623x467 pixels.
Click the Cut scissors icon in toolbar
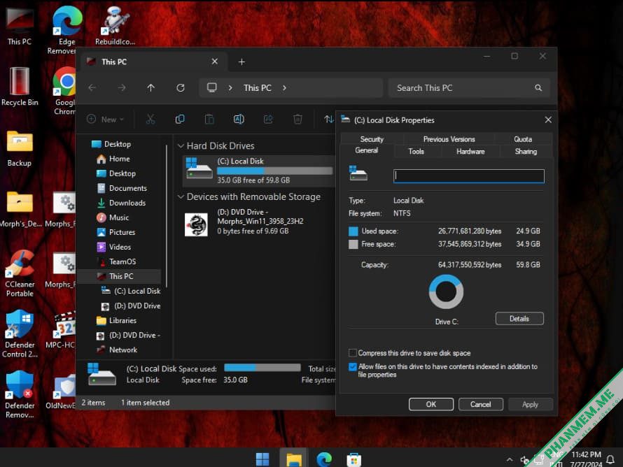coord(150,119)
